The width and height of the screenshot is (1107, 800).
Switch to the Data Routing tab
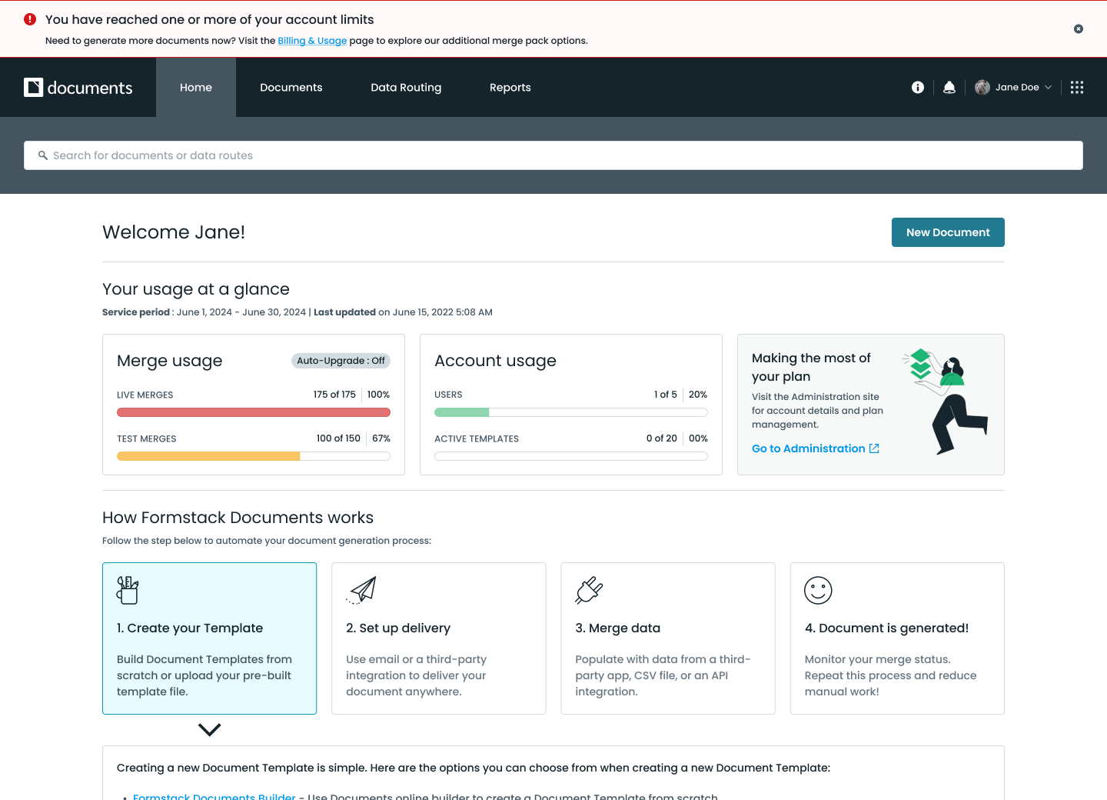406,88
